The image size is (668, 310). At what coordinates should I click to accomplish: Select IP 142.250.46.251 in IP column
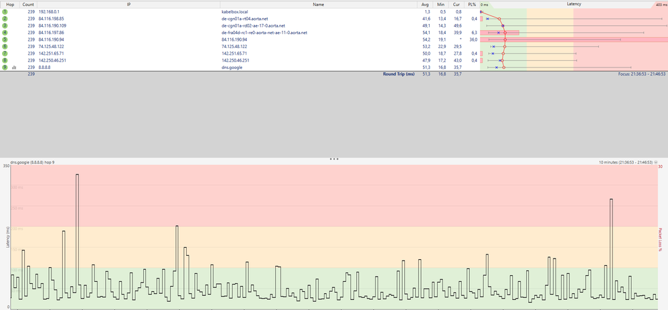click(x=52, y=60)
